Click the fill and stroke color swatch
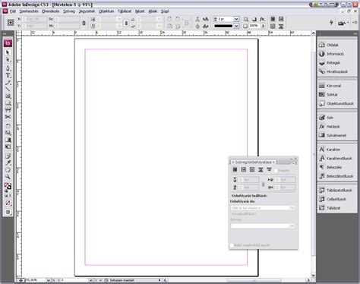360x284 pixels. (8, 186)
